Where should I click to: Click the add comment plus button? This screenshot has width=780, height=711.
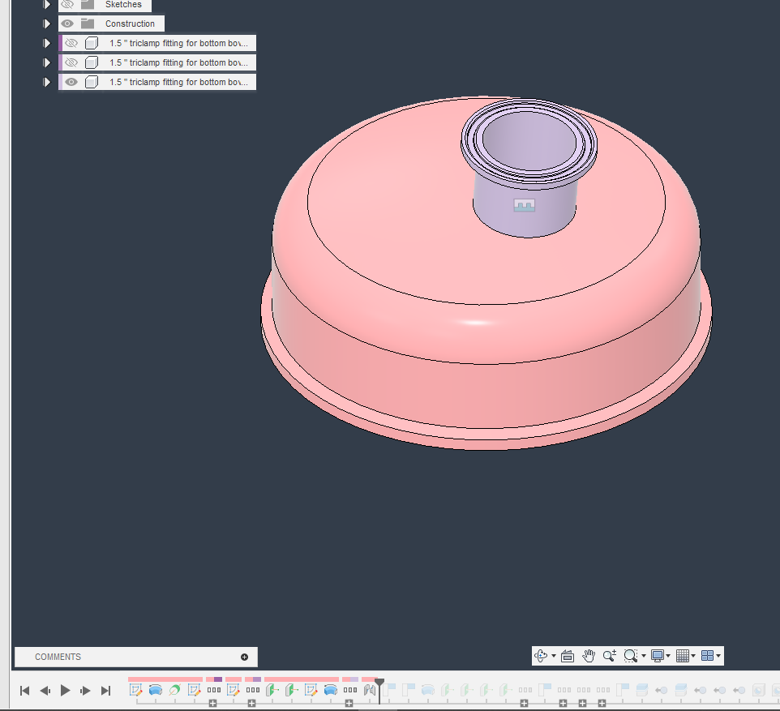click(243, 657)
